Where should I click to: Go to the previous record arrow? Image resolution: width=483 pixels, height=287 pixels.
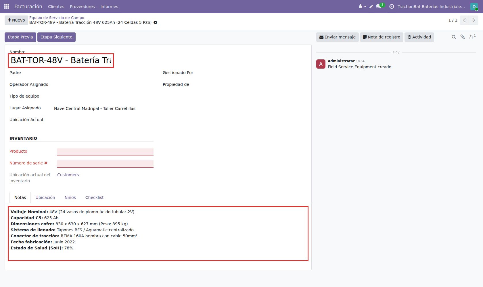[x=464, y=20]
